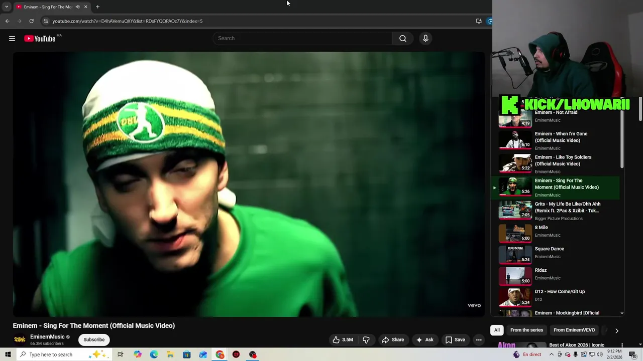This screenshot has width=643, height=361.
Task: Open the YouTube guide hamburger menu
Action: click(12, 39)
